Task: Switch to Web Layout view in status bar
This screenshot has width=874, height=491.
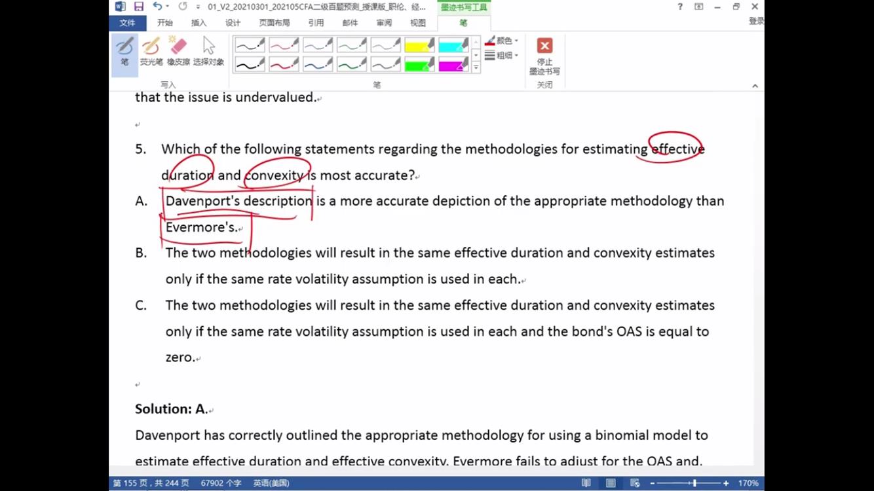Action: click(x=634, y=483)
